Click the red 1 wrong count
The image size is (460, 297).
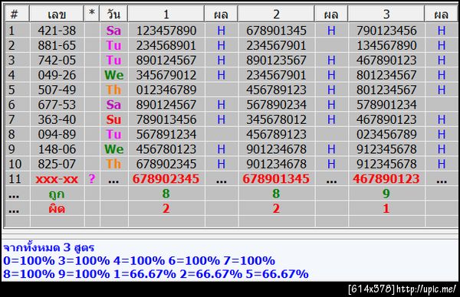tap(386, 208)
